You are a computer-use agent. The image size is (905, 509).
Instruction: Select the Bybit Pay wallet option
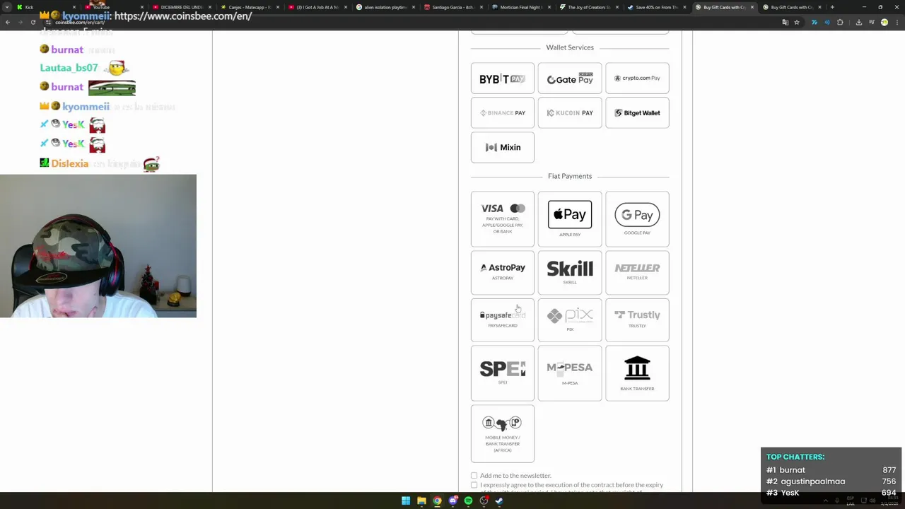pyautogui.click(x=503, y=78)
